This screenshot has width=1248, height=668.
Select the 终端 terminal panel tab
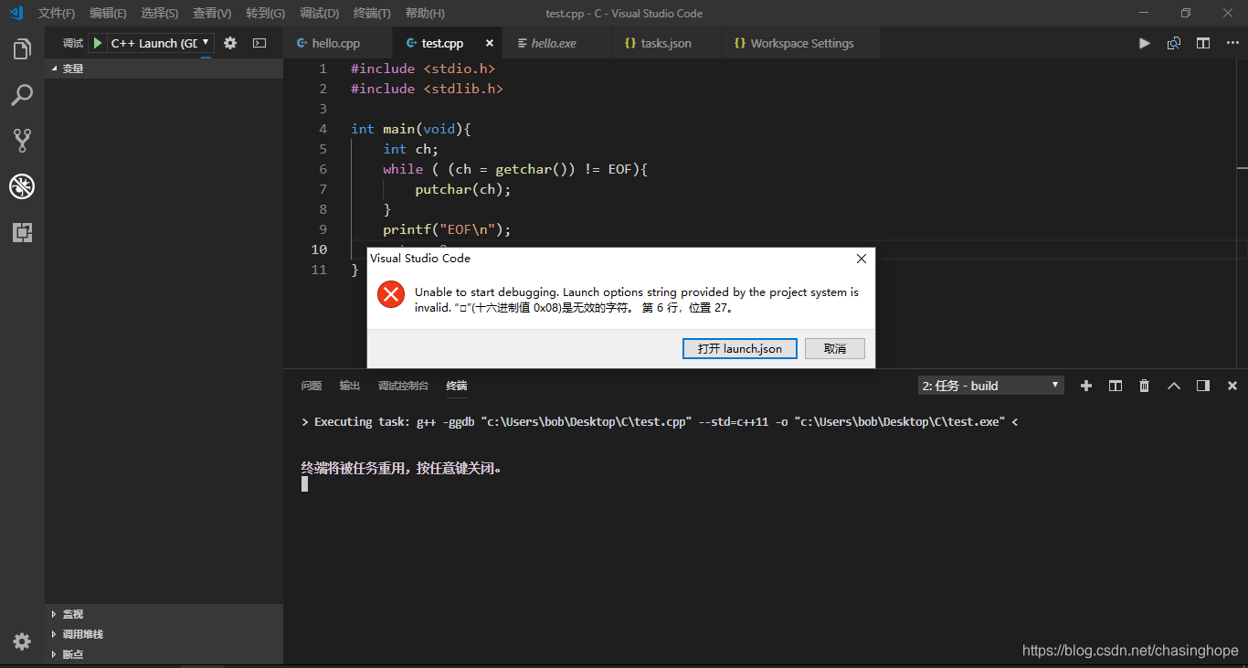(457, 386)
